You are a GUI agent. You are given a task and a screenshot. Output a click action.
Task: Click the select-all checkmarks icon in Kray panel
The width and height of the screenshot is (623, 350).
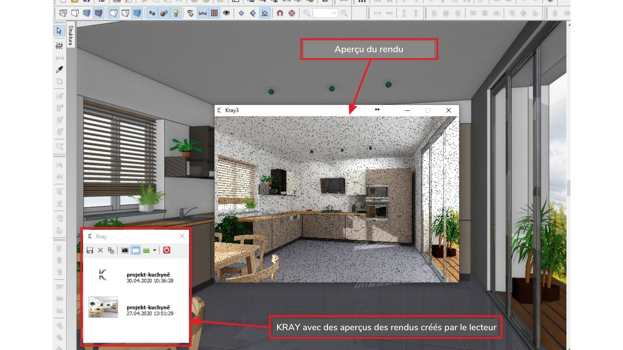point(111,250)
